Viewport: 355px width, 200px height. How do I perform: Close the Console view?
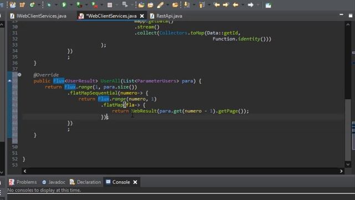(135, 182)
